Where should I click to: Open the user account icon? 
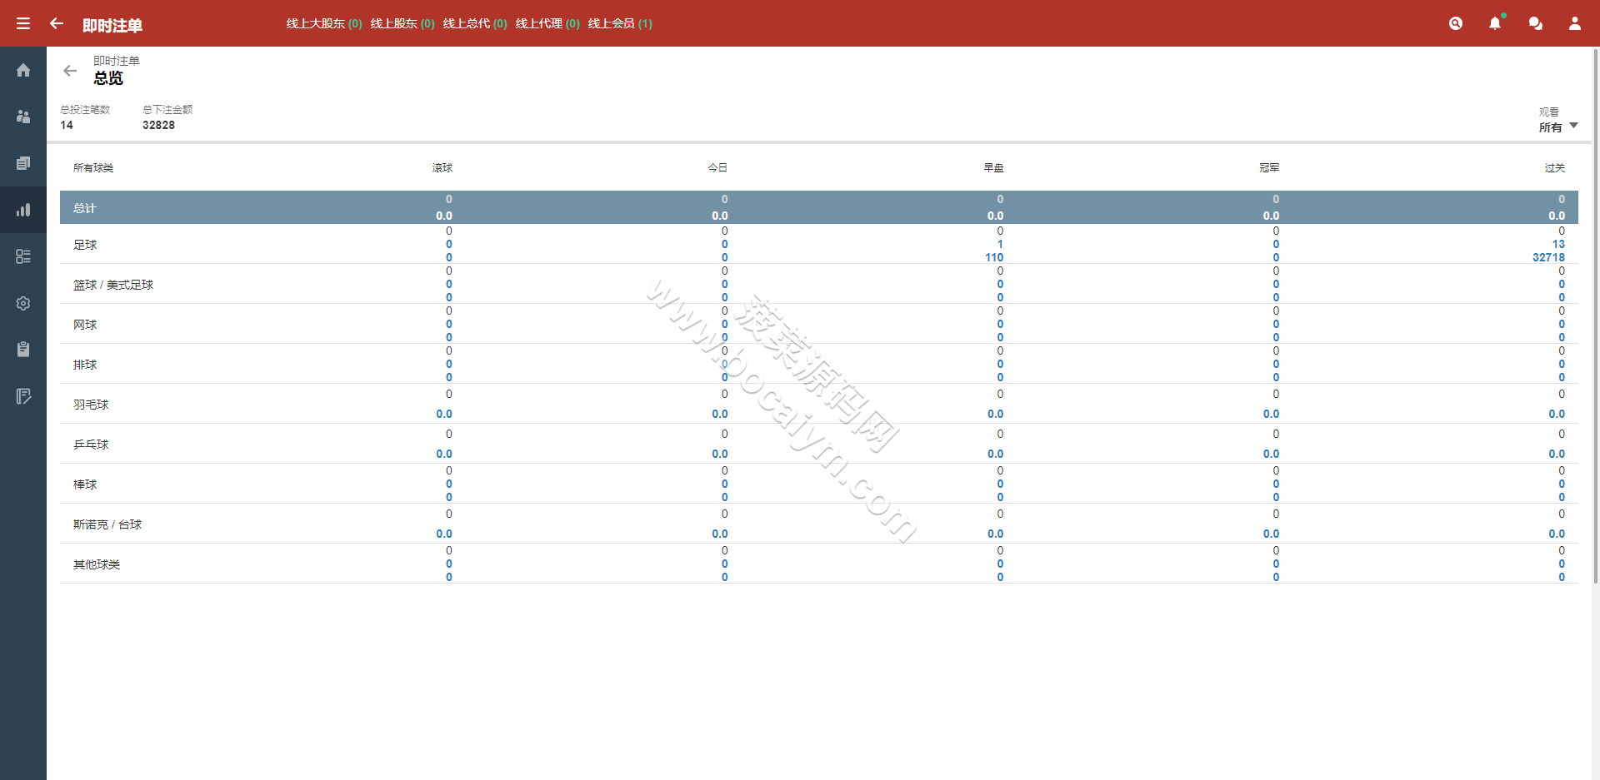[x=1575, y=23]
